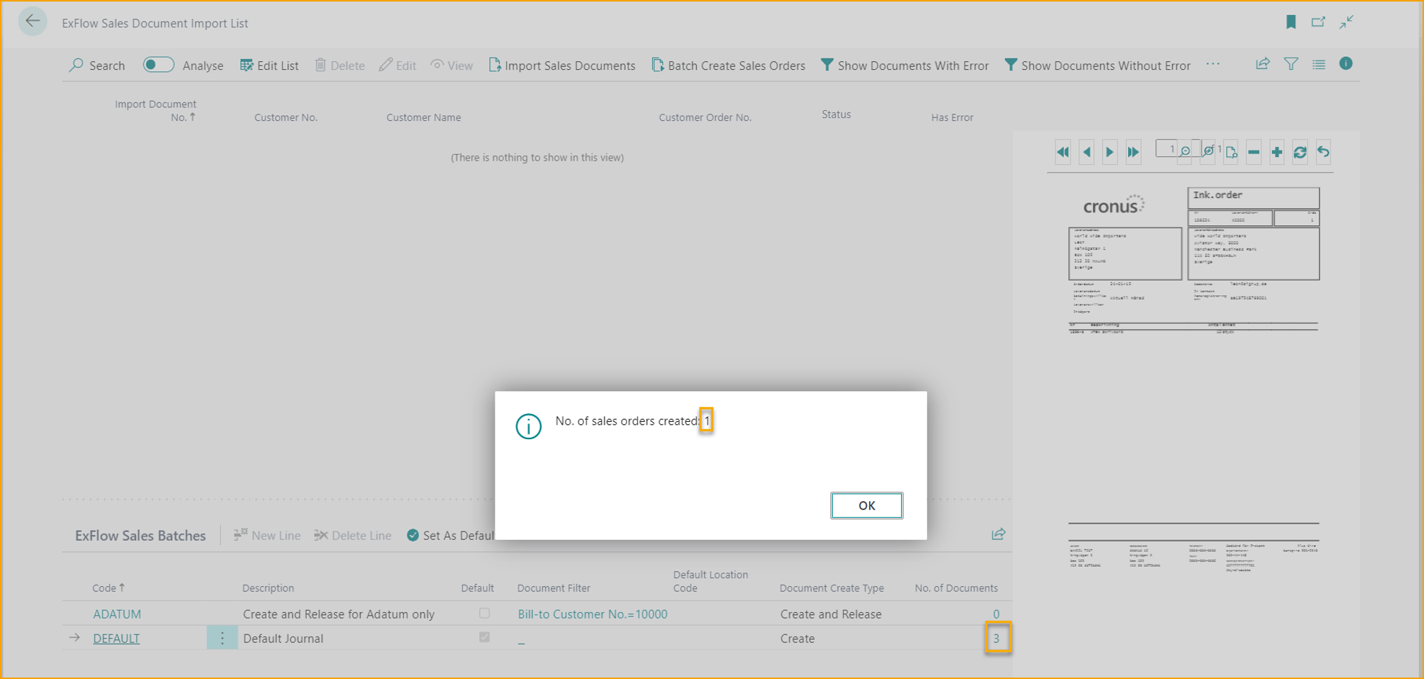The height and width of the screenshot is (679, 1424).
Task: Select Batch Create Sales Orders action
Action: tap(728, 66)
